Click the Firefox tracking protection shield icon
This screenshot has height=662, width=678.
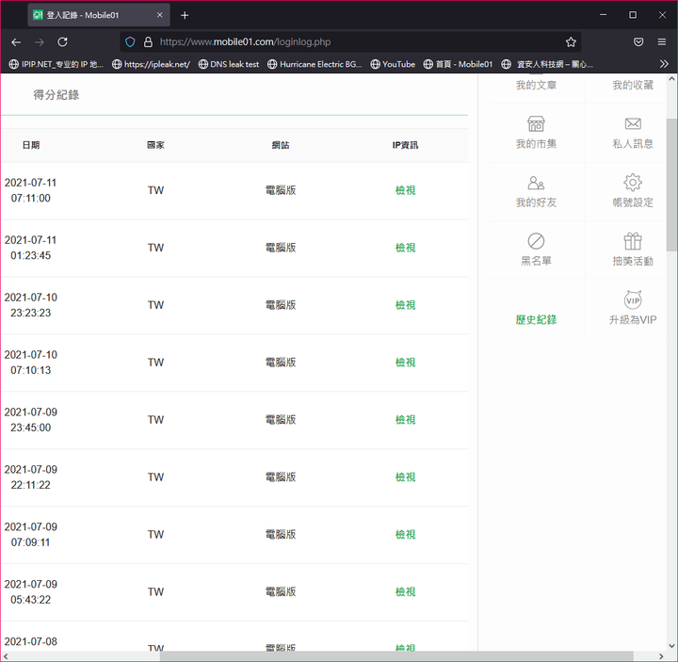(130, 42)
